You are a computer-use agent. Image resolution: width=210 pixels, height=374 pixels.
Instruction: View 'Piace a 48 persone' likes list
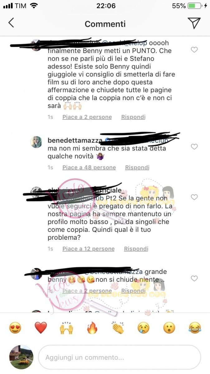click(89, 167)
